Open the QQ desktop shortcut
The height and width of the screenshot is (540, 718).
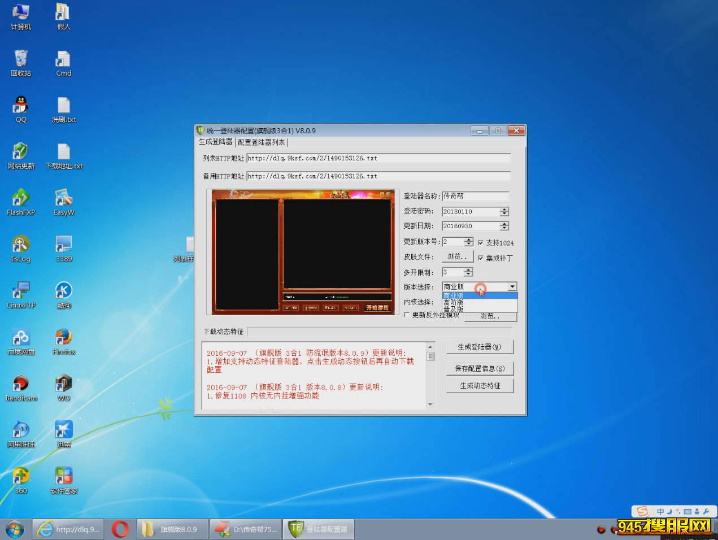pos(21,106)
